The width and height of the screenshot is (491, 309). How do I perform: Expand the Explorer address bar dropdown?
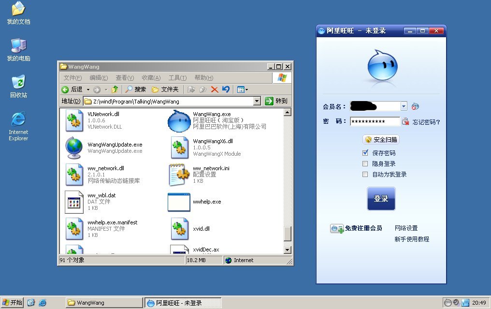(257, 101)
